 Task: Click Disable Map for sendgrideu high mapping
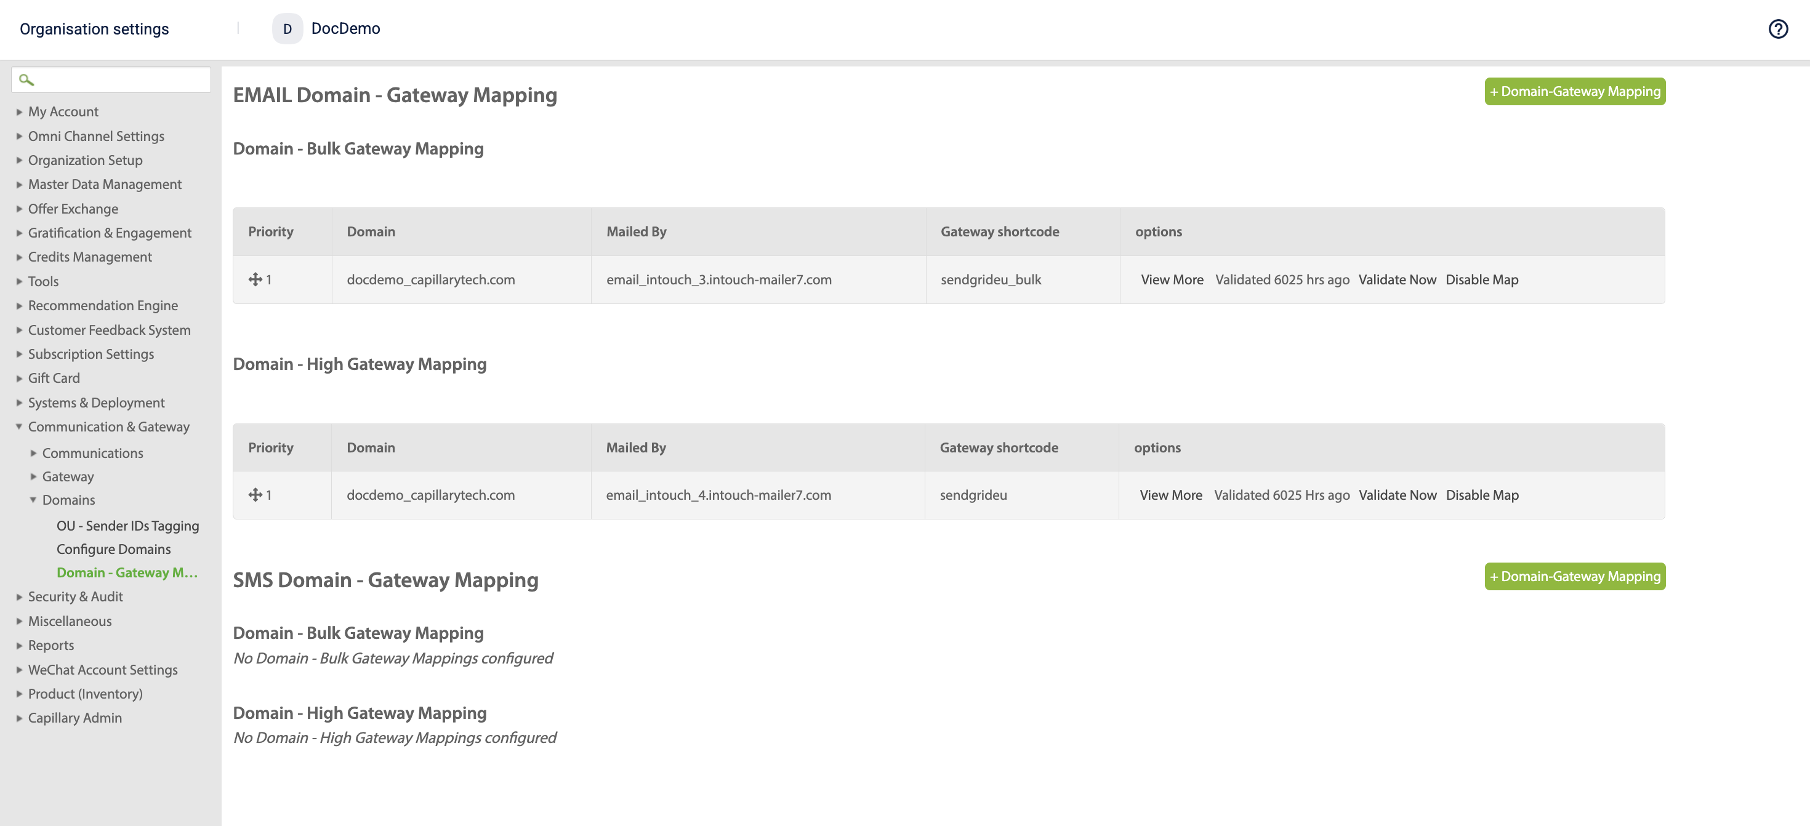pos(1482,495)
